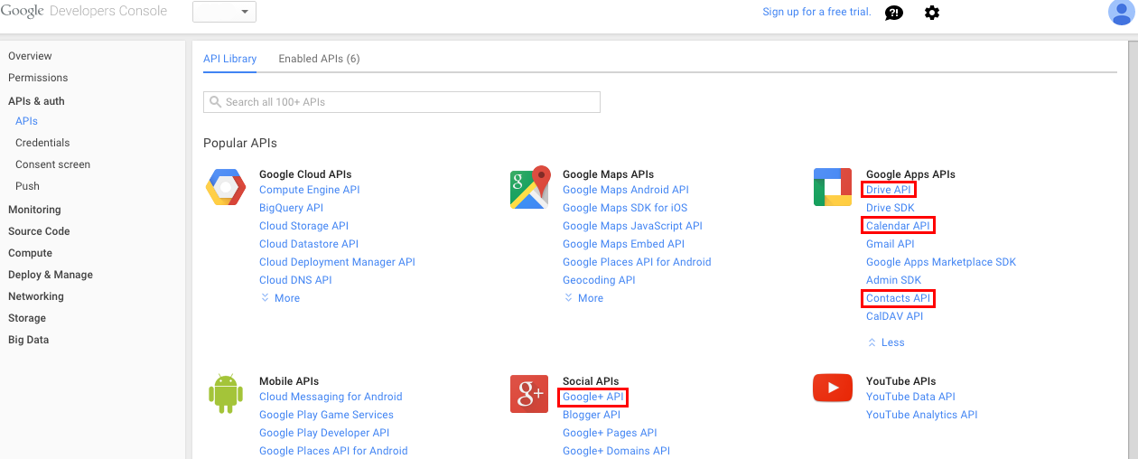Open YouTube Analytics API link

tap(922, 415)
